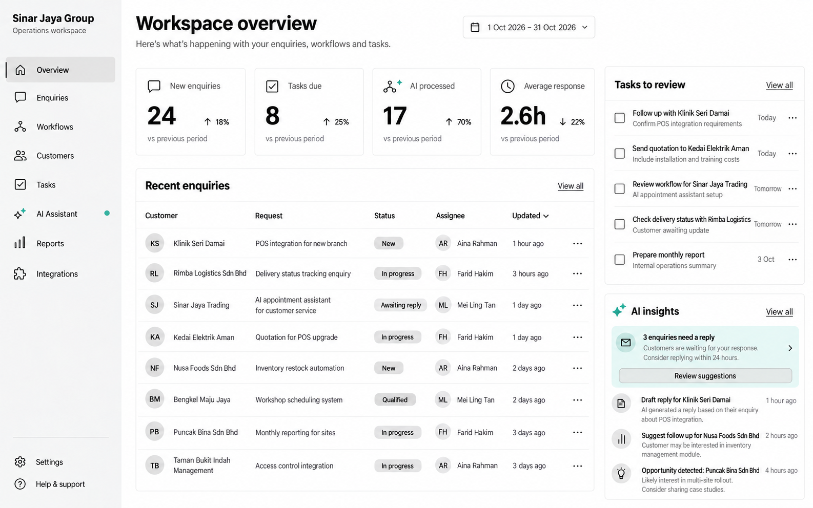Screen dimensions: 813x508
Task: Click View all in AI insights
Action: point(779,312)
